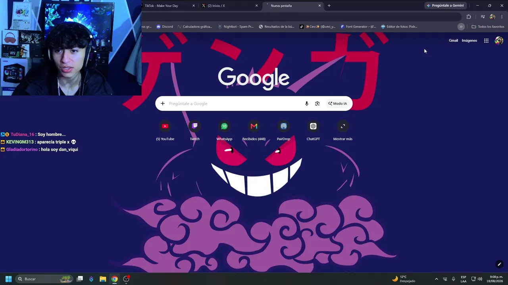Click the Buscar taskbar search box
The image size is (508, 285).
click(44, 279)
